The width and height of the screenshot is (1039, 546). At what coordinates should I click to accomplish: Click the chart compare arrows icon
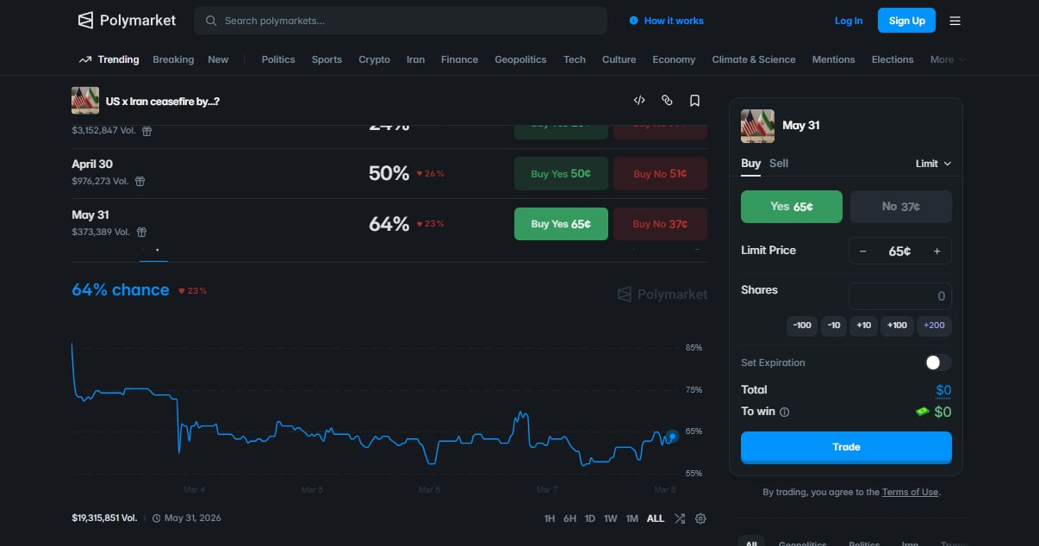[x=680, y=518]
